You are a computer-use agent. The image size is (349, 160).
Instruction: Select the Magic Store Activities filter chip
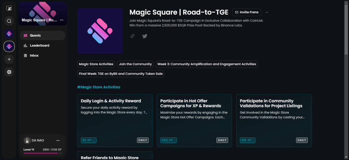point(96,64)
